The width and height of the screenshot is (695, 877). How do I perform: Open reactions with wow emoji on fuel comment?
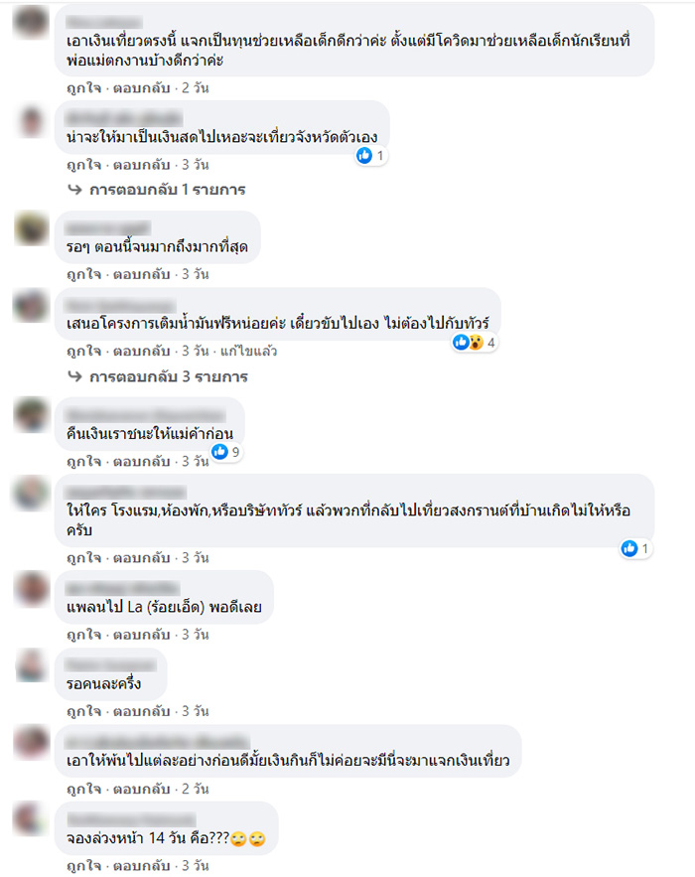(475, 342)
